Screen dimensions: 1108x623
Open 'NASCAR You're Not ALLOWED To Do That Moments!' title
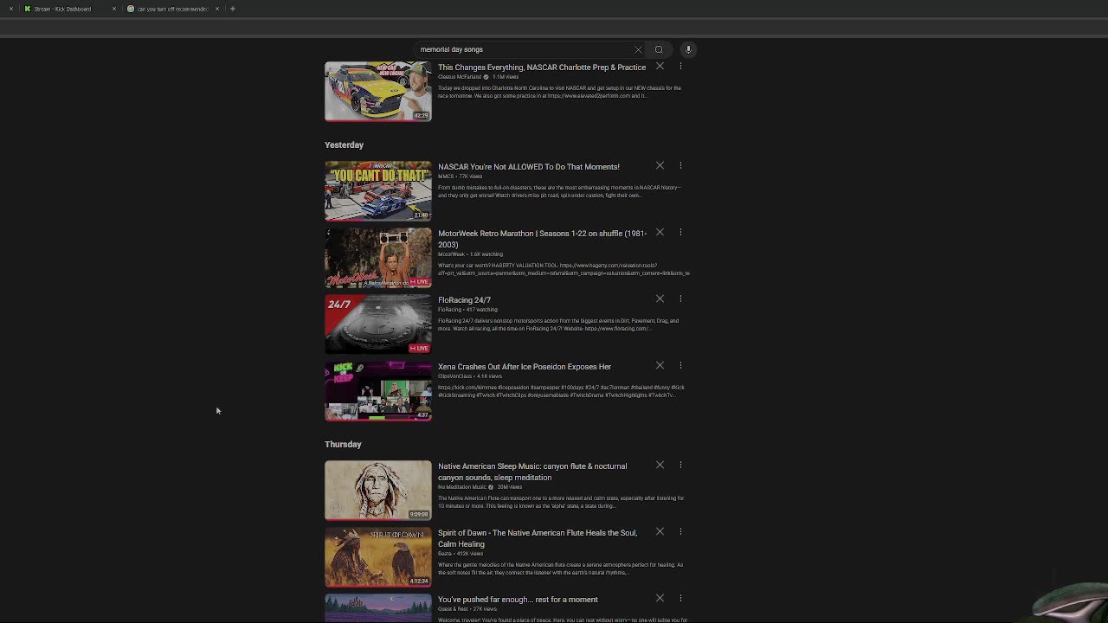pos(529,167)
